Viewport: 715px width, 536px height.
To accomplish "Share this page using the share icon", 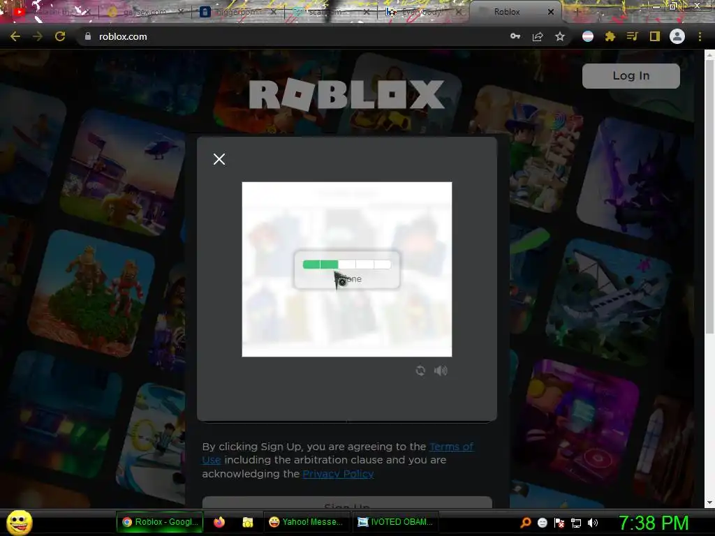I will click(x=538, y=36).
